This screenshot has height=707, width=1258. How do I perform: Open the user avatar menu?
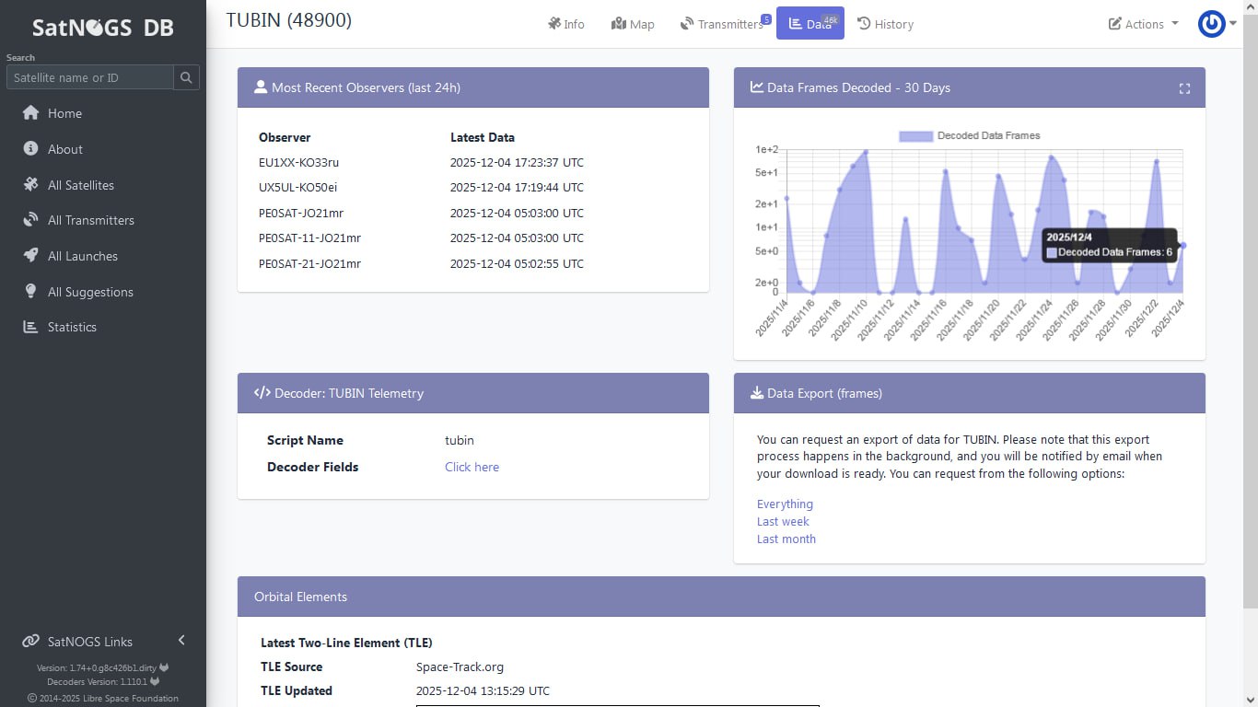1216,24
